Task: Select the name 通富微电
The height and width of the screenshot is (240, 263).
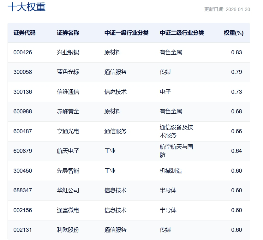Action: click(68, 210)
